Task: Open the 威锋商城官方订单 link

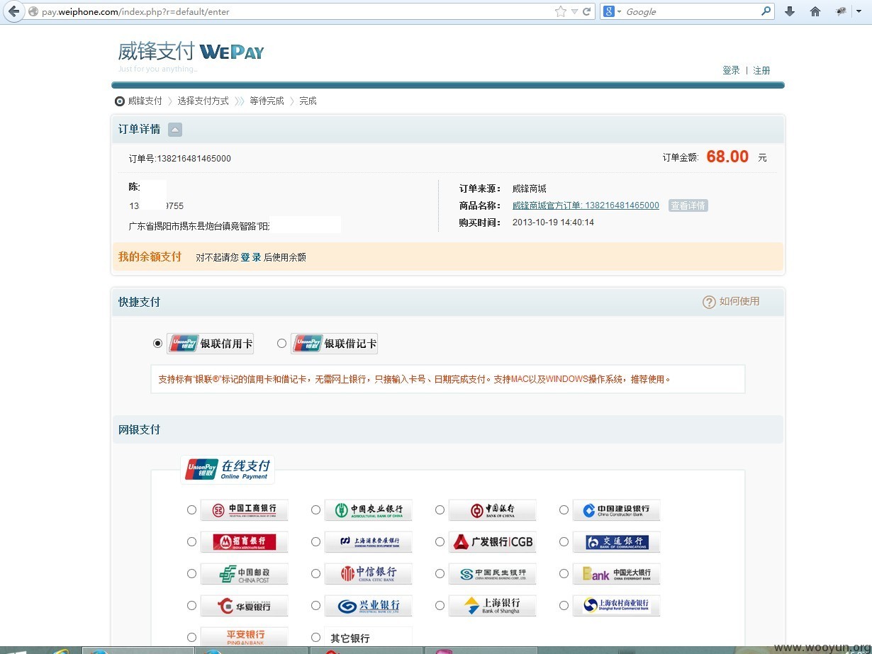Action: point(586,205)
